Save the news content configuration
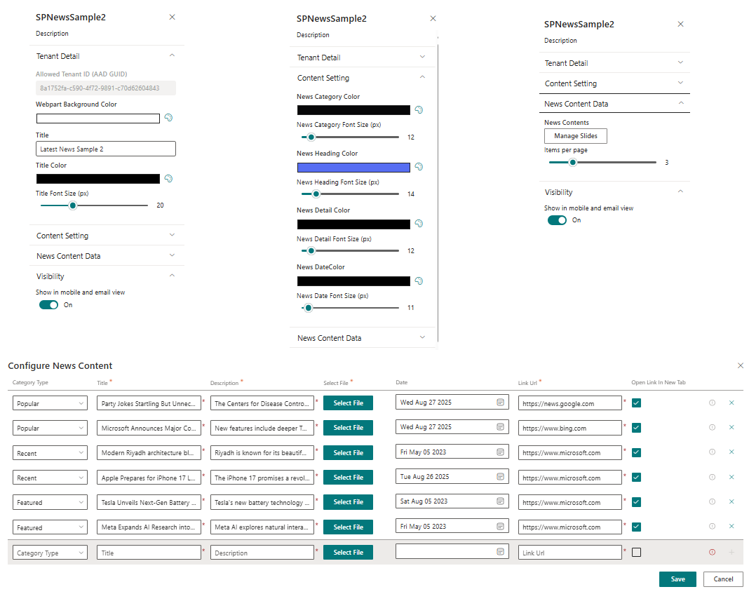749x594 pixels. (677, 579)
